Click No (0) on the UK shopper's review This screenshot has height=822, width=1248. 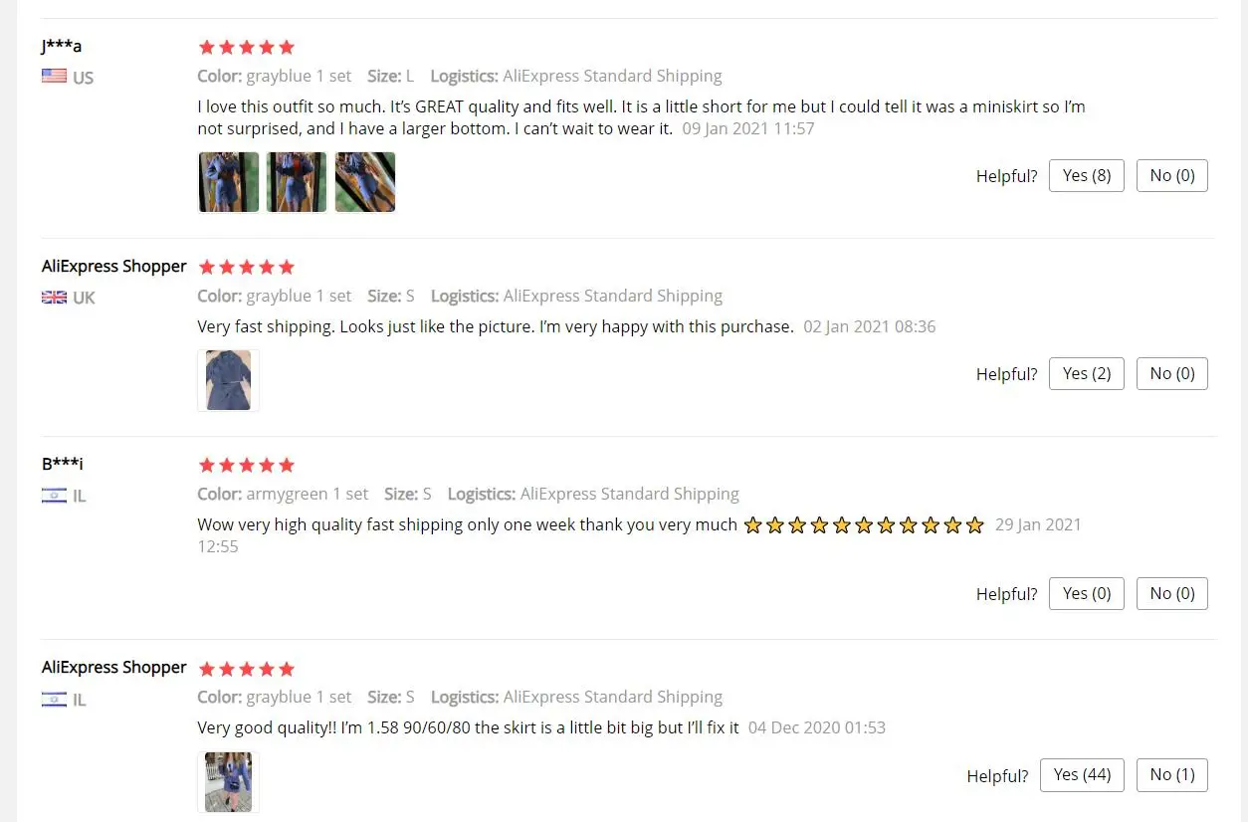[x=1172, y=373]
